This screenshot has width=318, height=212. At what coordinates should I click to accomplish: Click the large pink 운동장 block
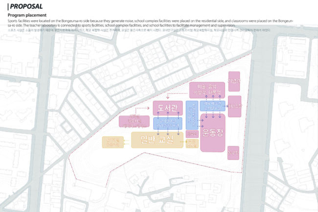212,132
